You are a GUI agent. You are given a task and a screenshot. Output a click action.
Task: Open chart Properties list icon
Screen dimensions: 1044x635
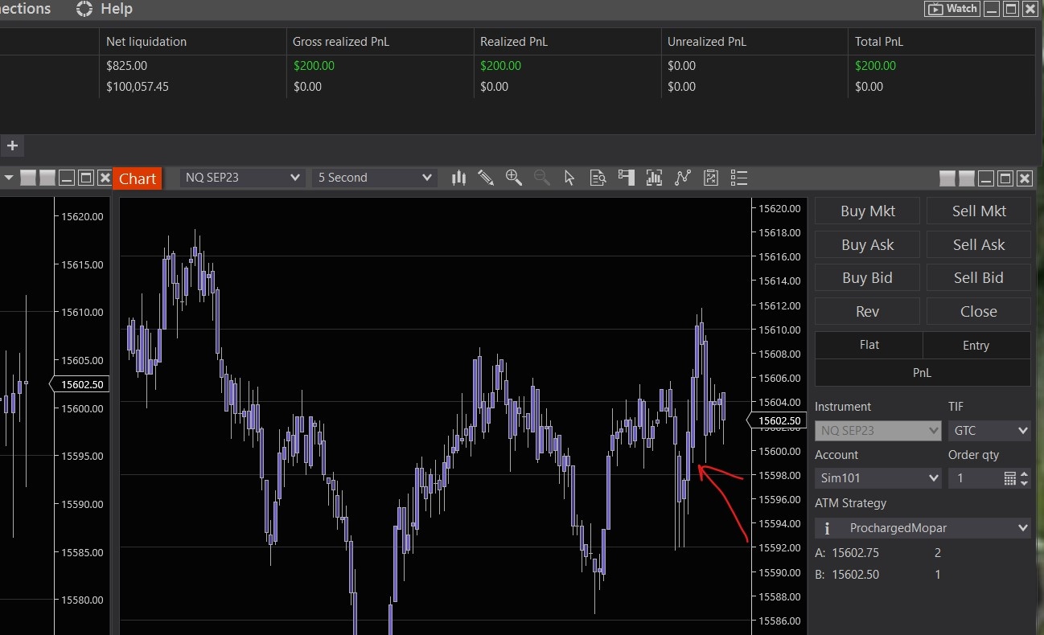(739, 178)
